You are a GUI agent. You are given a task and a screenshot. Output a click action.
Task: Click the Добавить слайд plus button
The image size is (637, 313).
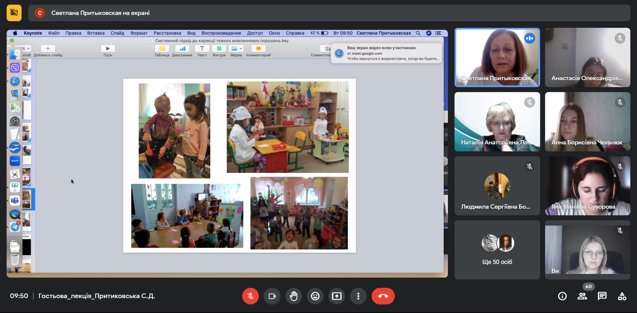pyautogui.click(x=48, y=48)
